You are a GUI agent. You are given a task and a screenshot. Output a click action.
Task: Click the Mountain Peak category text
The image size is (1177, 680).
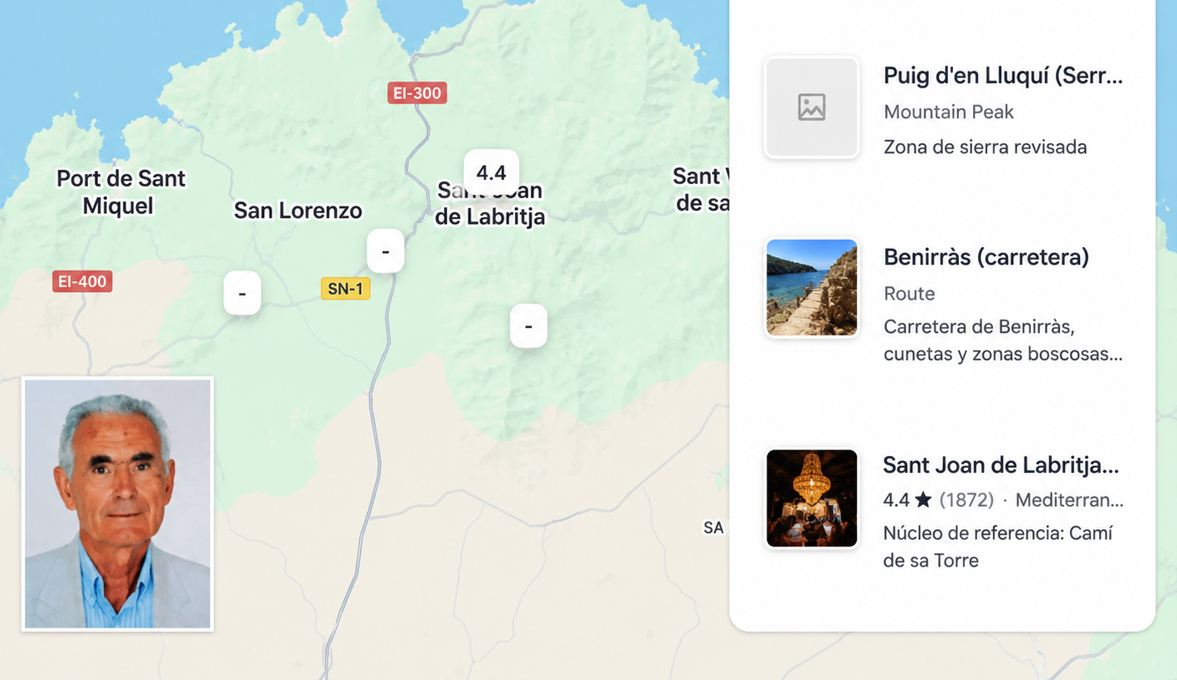pyautogui.click(x=949, y=112)
